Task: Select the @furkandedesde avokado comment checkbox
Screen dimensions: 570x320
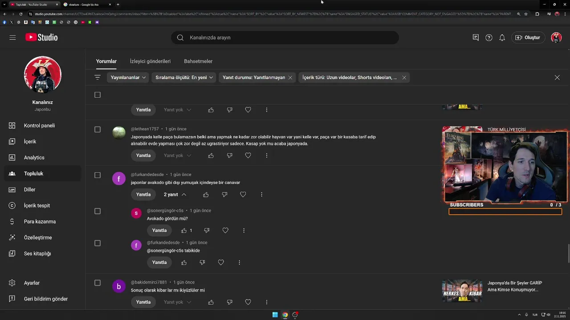Action: tap(98, 175)
